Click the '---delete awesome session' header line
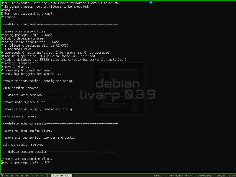The height and width of the screenshot is (177, 236). click(60, 152)
